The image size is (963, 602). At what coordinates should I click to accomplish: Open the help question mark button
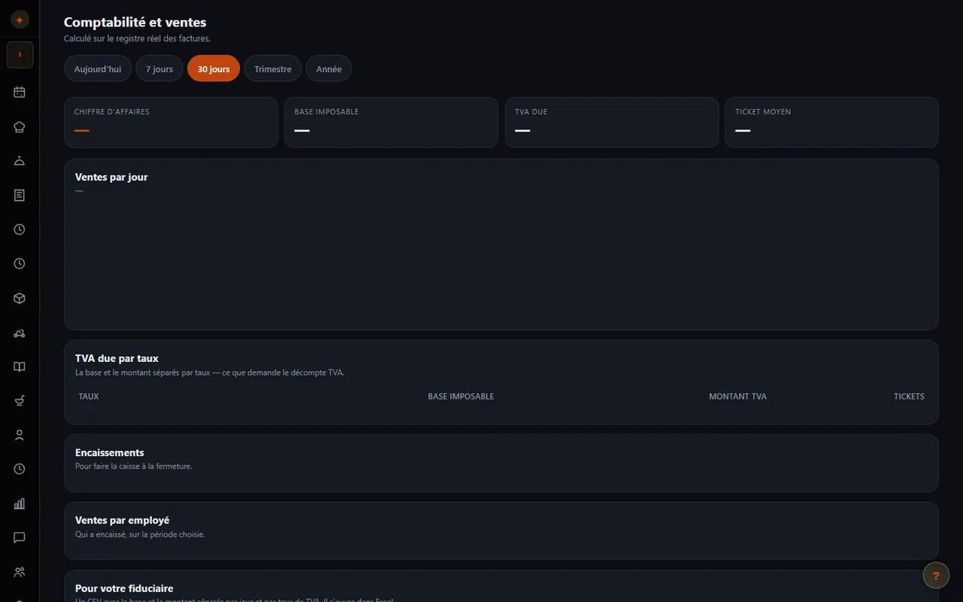936,576
